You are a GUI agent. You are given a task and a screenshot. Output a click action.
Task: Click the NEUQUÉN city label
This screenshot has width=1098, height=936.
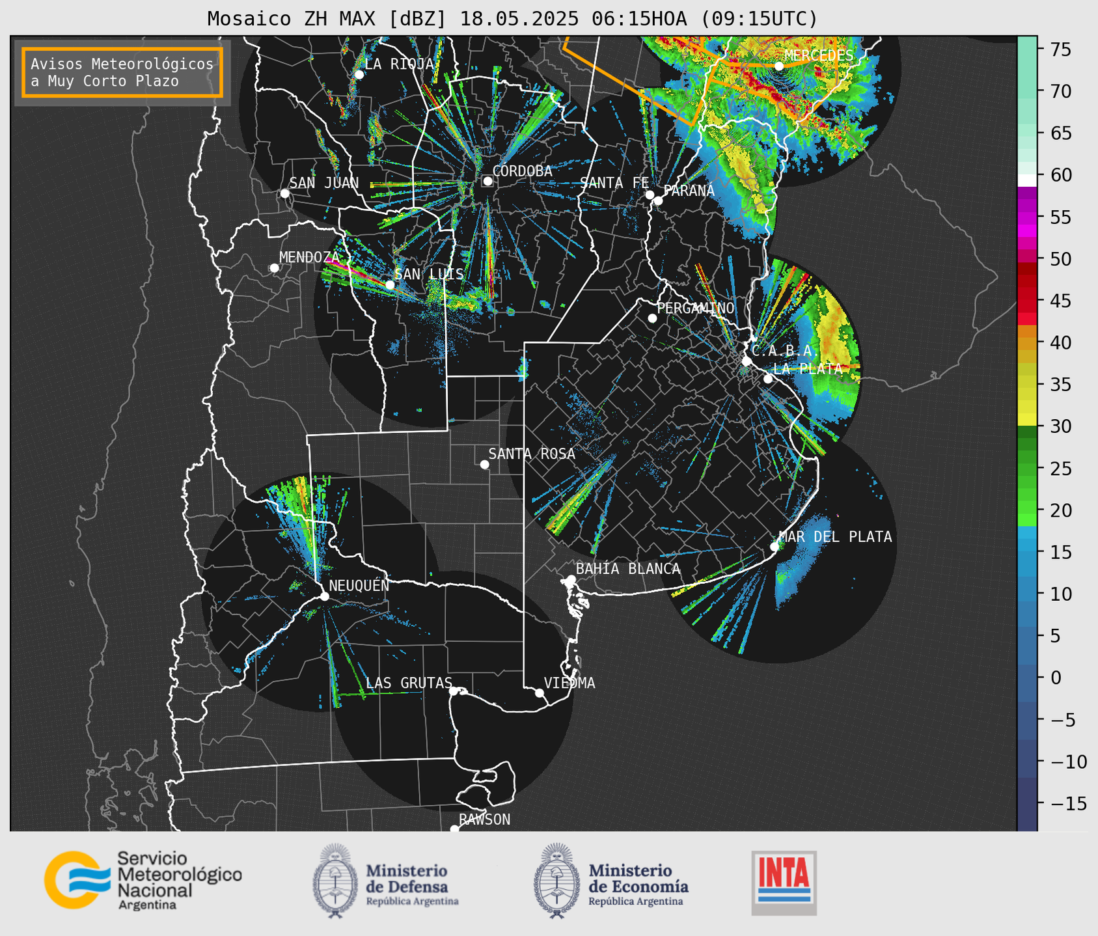[359, 585]
